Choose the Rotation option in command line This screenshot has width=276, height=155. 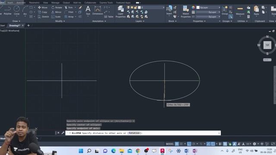tap(134, 133)
